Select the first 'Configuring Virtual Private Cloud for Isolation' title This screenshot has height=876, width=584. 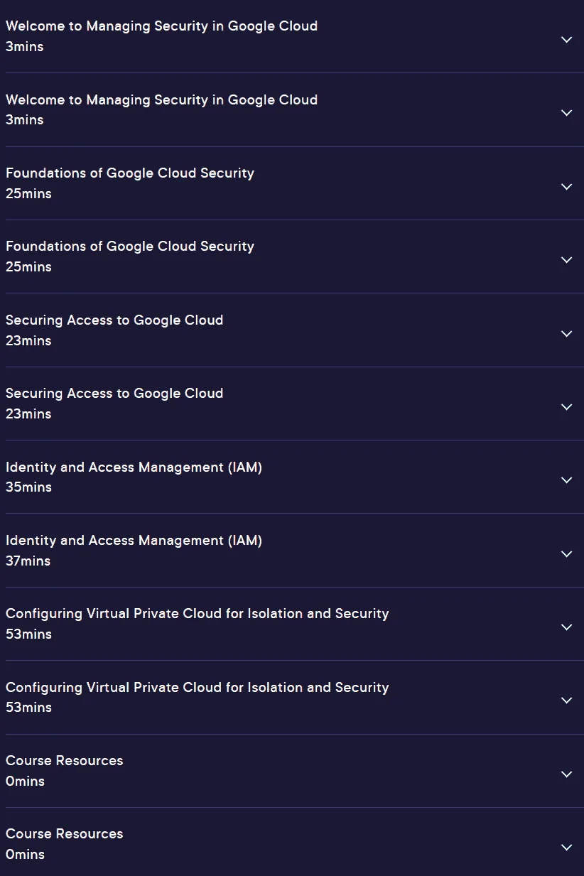[x=198, y=614]
